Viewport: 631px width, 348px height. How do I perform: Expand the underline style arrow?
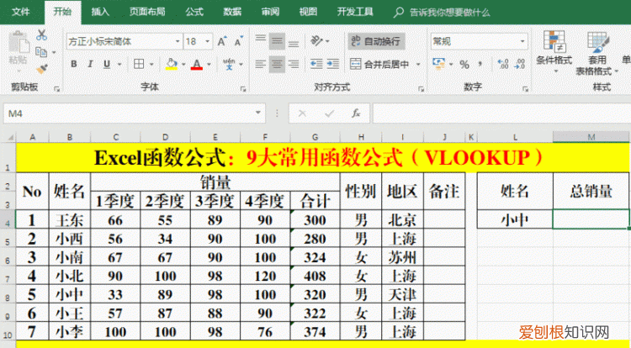pos(119,64)
